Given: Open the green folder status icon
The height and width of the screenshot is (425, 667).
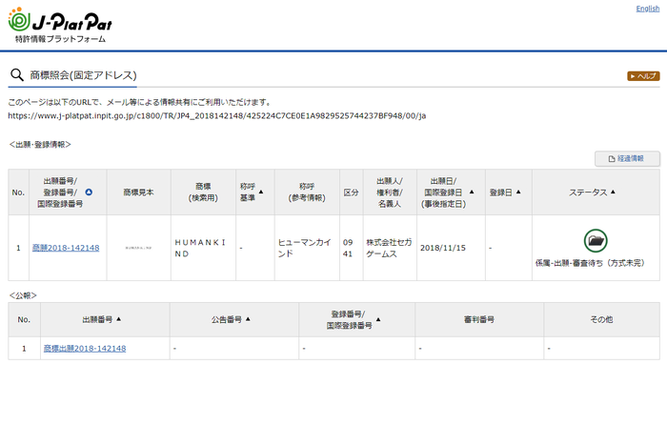Looking at the screenshot, I should click(x=596, y=241).
